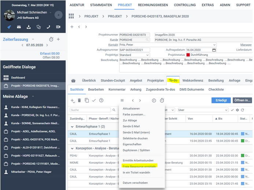Open the Kontakt dropdown for Fritz, Peter
Image resolution: width=254 pixels, height=190 pixels.
(214, 45)
